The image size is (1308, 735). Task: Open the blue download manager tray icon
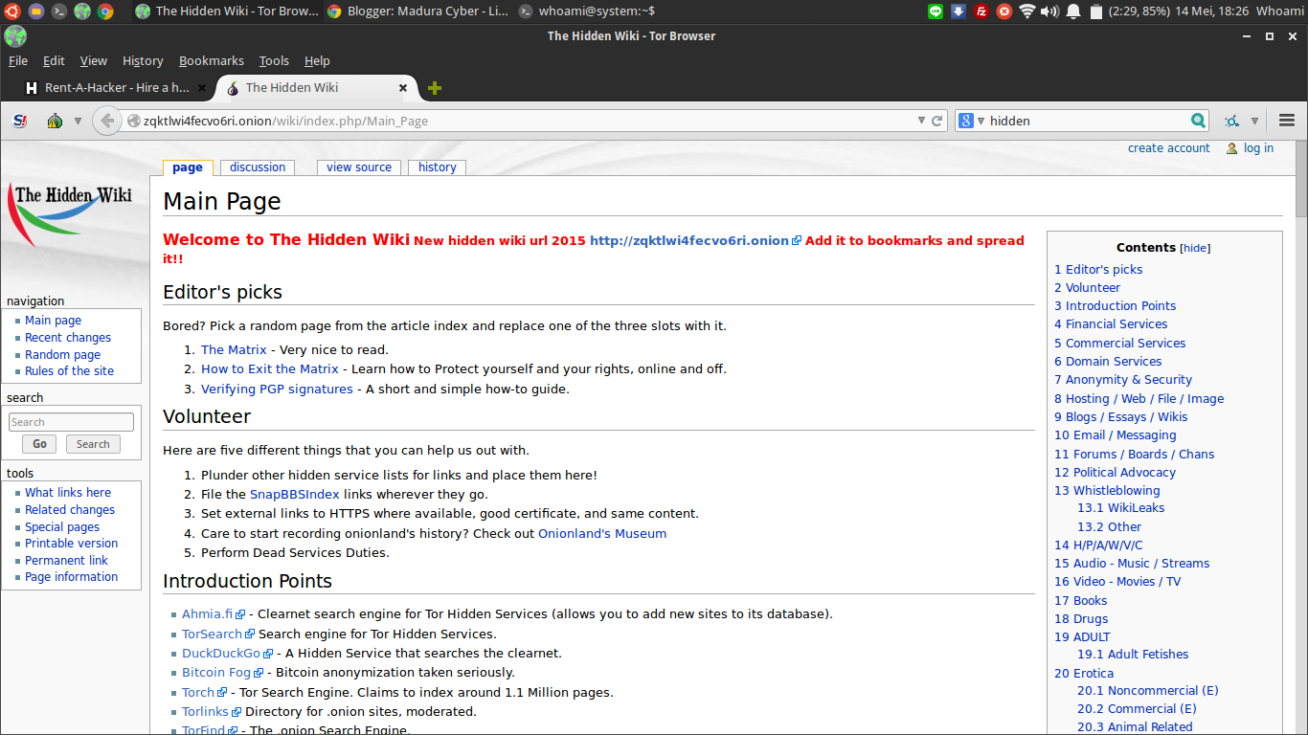(x=958, y=11)
